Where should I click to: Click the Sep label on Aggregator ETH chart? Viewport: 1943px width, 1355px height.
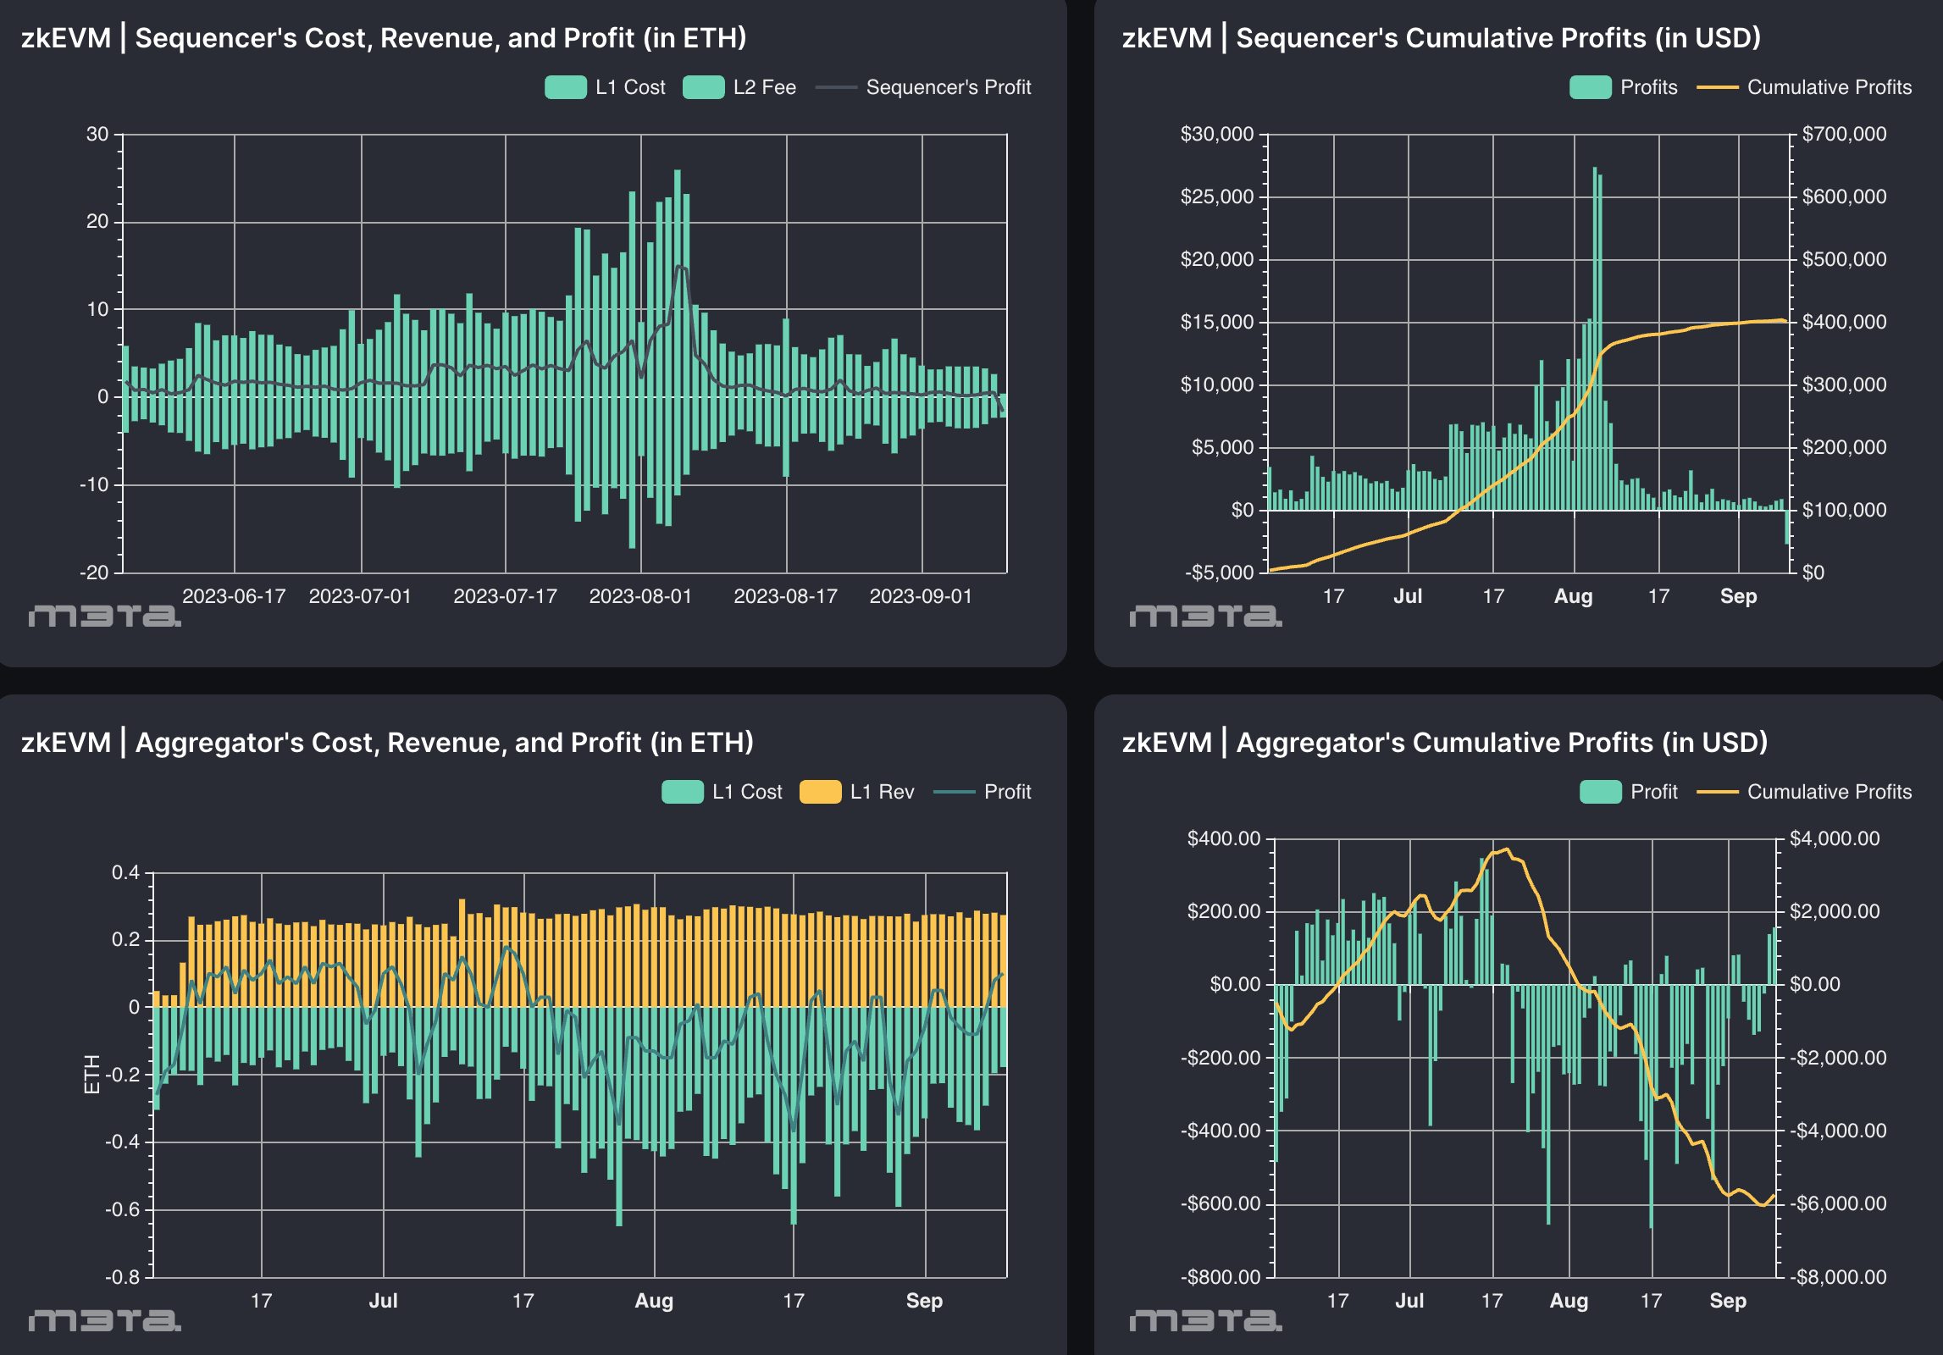click(x=924, y=1301)
